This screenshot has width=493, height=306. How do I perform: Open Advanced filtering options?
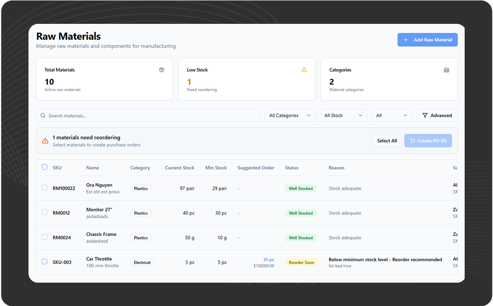(437, 115)
